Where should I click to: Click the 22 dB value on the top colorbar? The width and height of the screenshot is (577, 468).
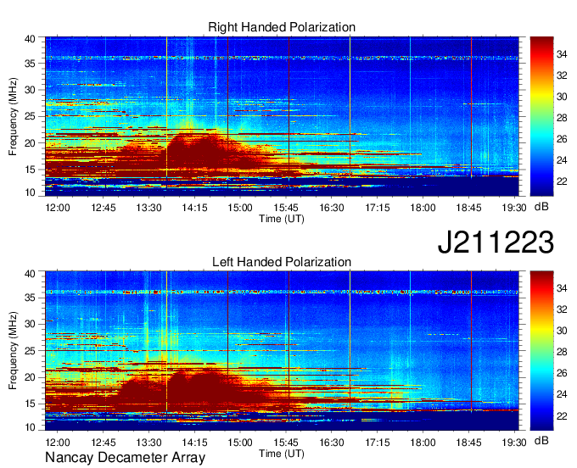point(562,181)
